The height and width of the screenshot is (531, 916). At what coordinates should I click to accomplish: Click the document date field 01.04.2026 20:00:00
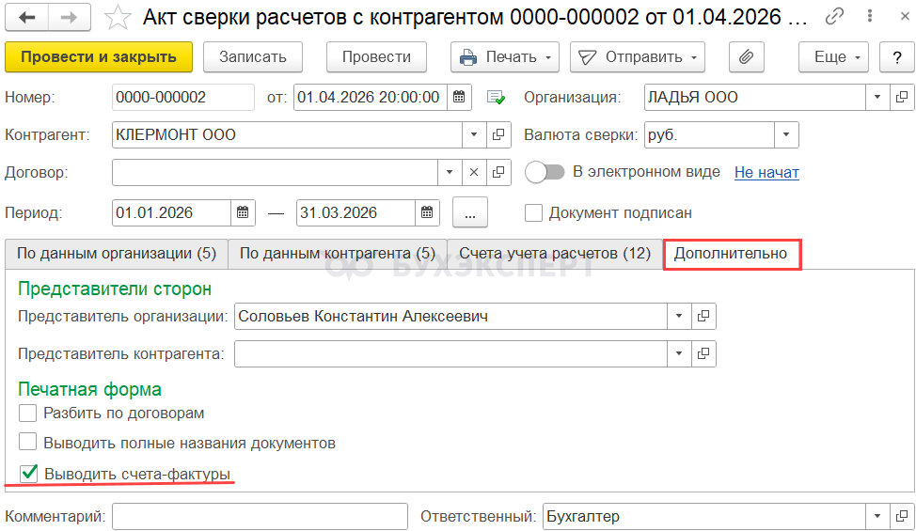pyautogui.click(x=371, y=97)
